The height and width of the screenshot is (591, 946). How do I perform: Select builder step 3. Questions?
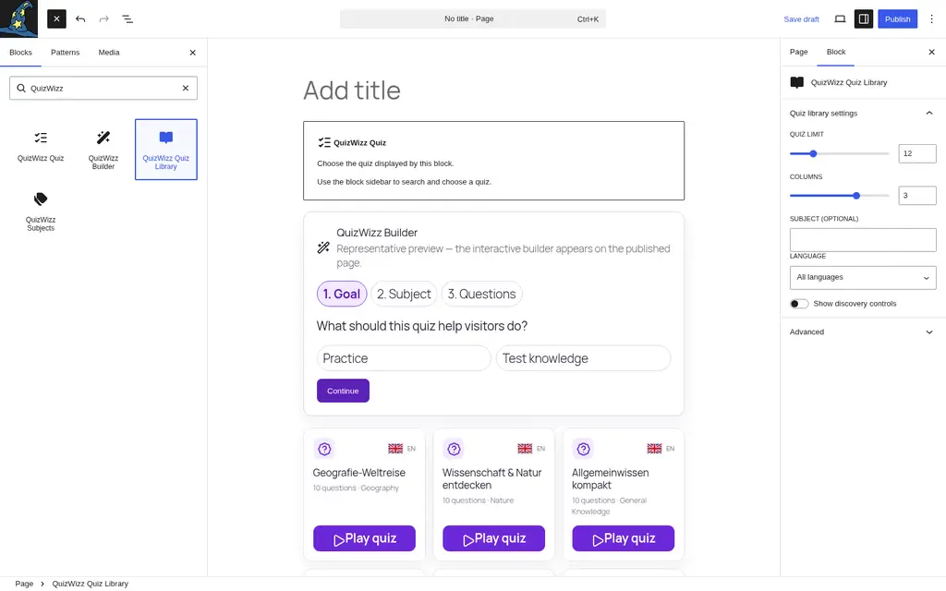[x=481, y=294]
